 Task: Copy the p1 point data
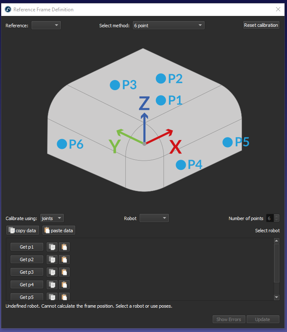[52, 247]
